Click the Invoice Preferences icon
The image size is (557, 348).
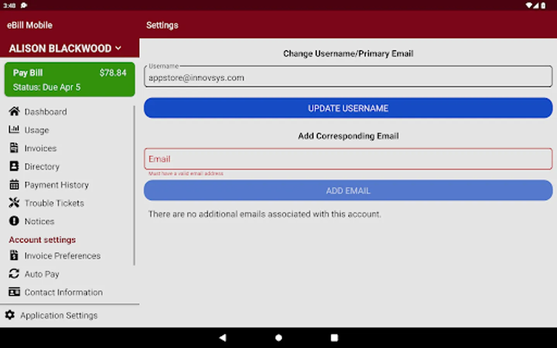click(14, 255)
